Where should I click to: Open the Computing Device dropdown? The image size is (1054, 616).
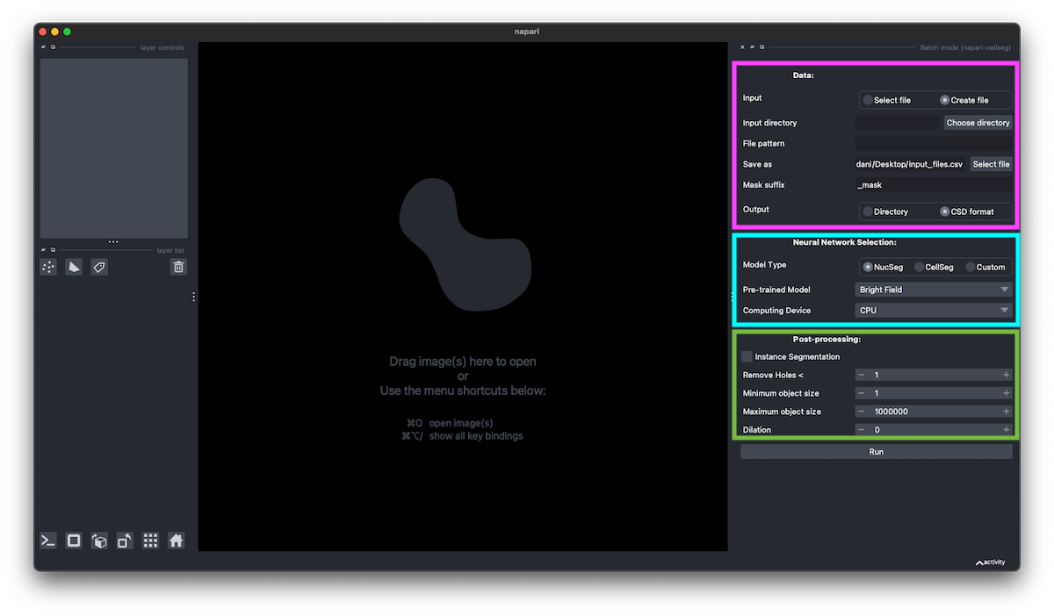(x=933, y=311)
